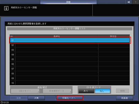139x104 pixels.
Task: Select list row 06
Action: point(70,64)
